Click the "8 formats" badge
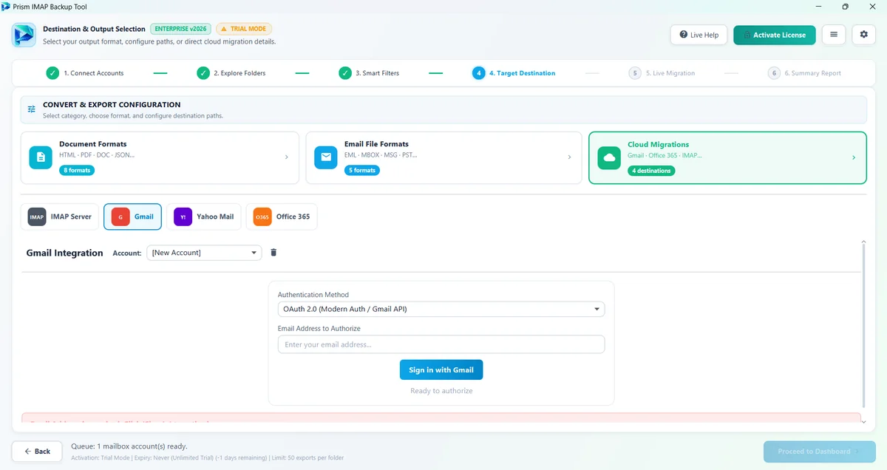The width and height of the screenshot is (887, 470). coord(77,171)
